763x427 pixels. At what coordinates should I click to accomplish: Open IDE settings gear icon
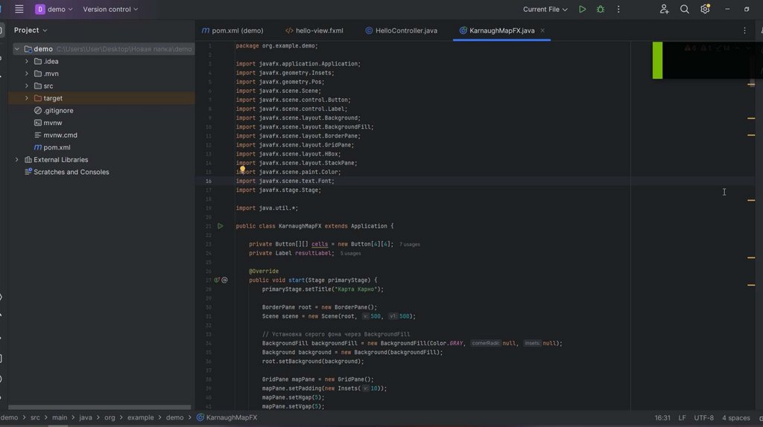click(x=705, y=10)
